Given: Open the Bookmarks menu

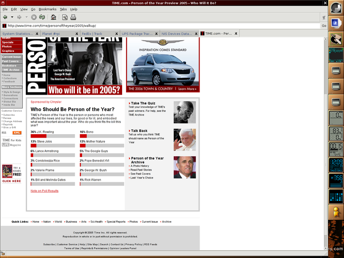Looking at the screenshot, I should click(x=48, y=9).
